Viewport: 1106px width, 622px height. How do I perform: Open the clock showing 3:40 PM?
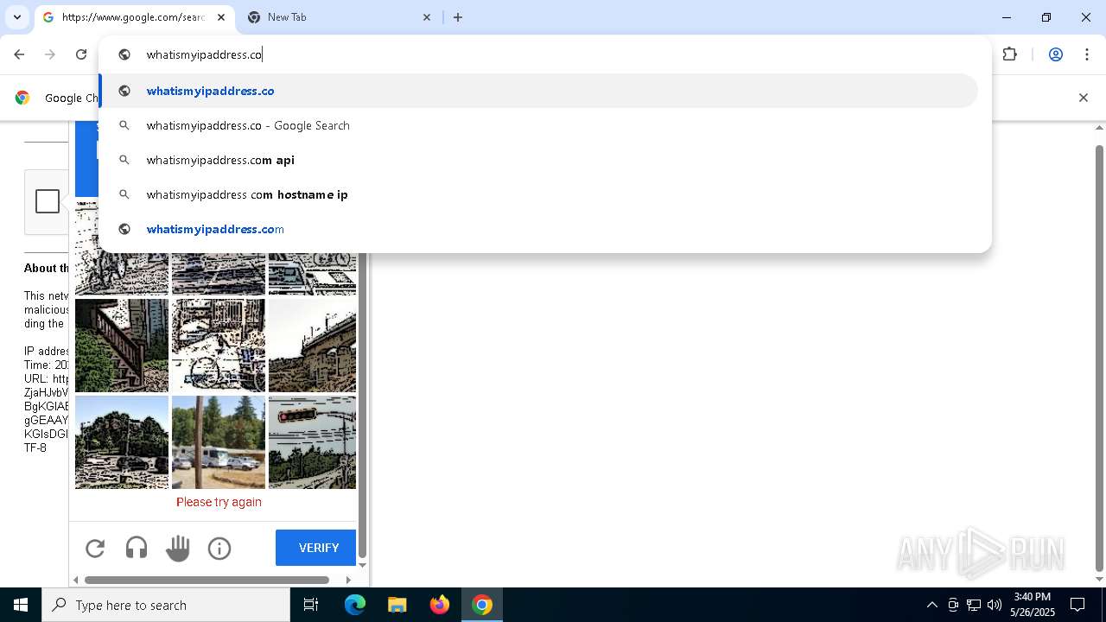(1033, 605)
